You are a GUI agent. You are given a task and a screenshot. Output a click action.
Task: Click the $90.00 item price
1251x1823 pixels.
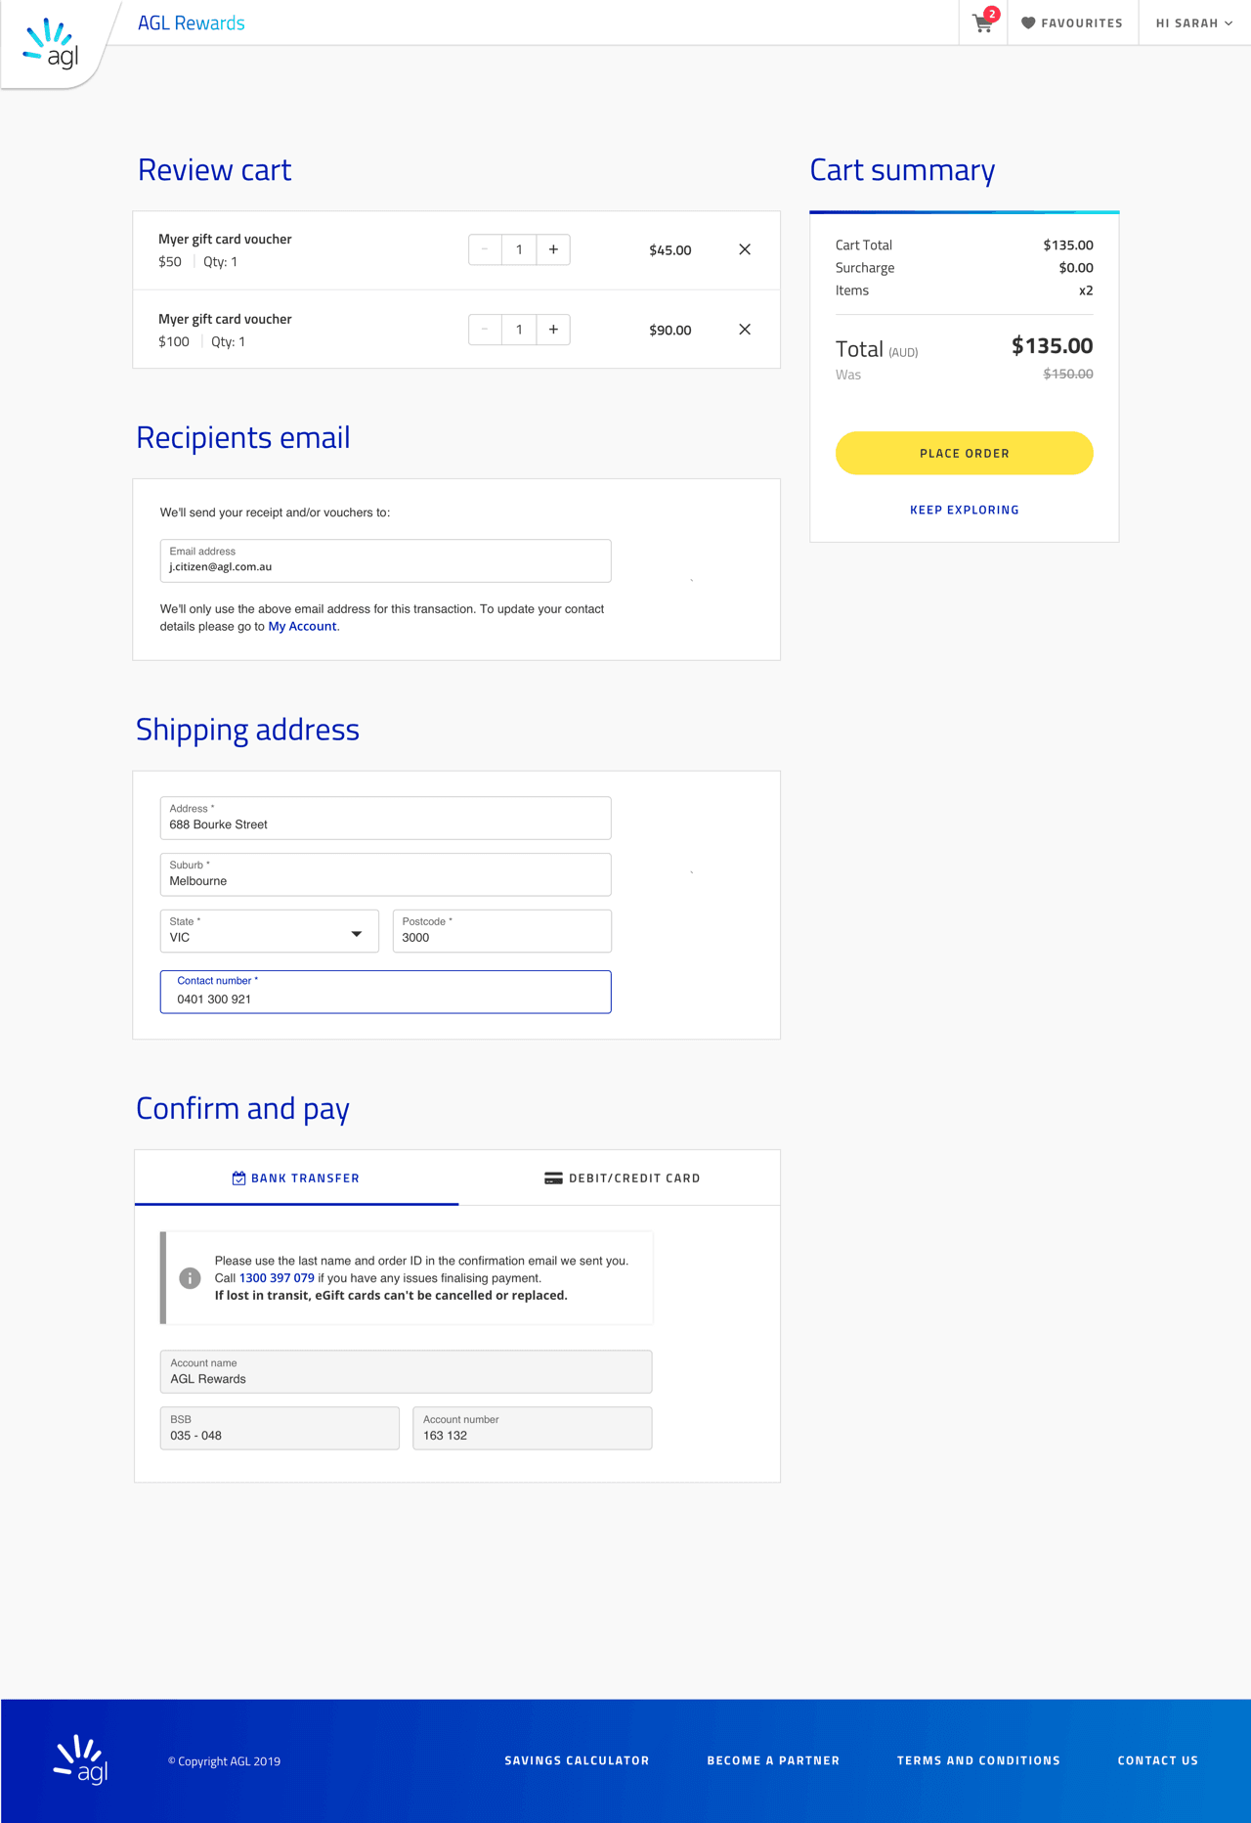click(x=669, y=331)
